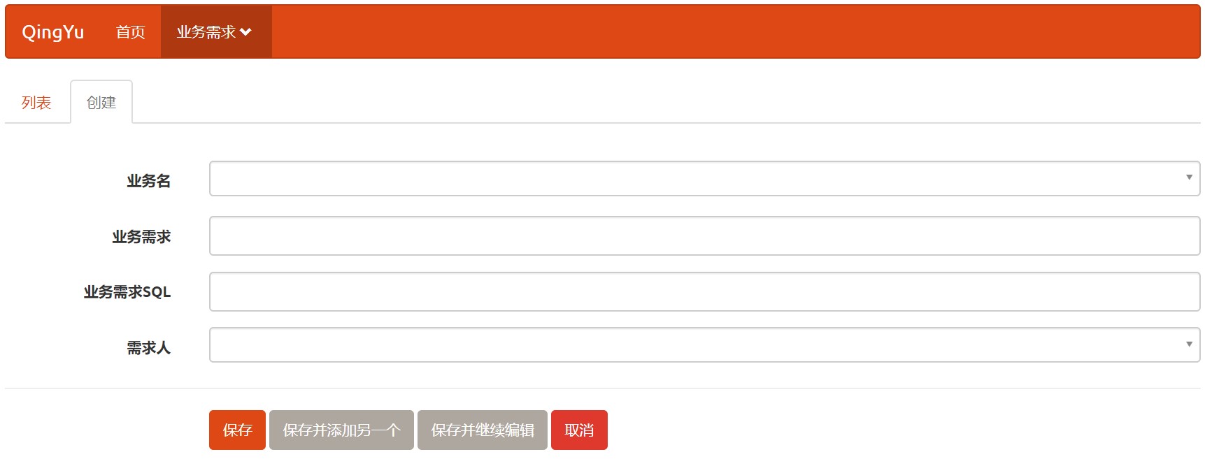Viewport: 1205px width, 459px height.
Task: Expand the chevron beside 业务需求 in navbar
Action: click(245, 32)
